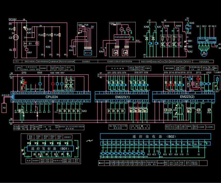
Task: Select the 转速传感器控制装置 box
Action: point(122,37)
